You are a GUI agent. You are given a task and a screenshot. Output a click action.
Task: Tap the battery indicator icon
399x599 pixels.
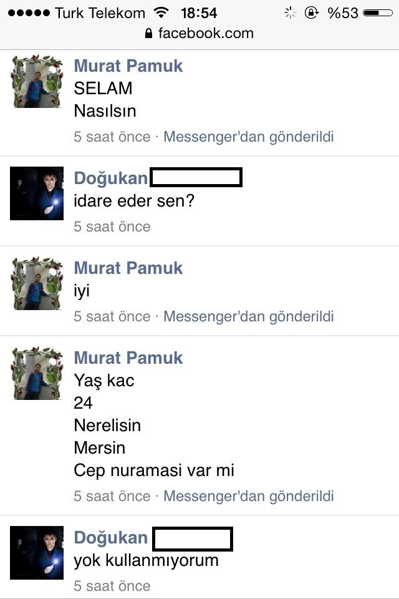(x=377, y=13)
